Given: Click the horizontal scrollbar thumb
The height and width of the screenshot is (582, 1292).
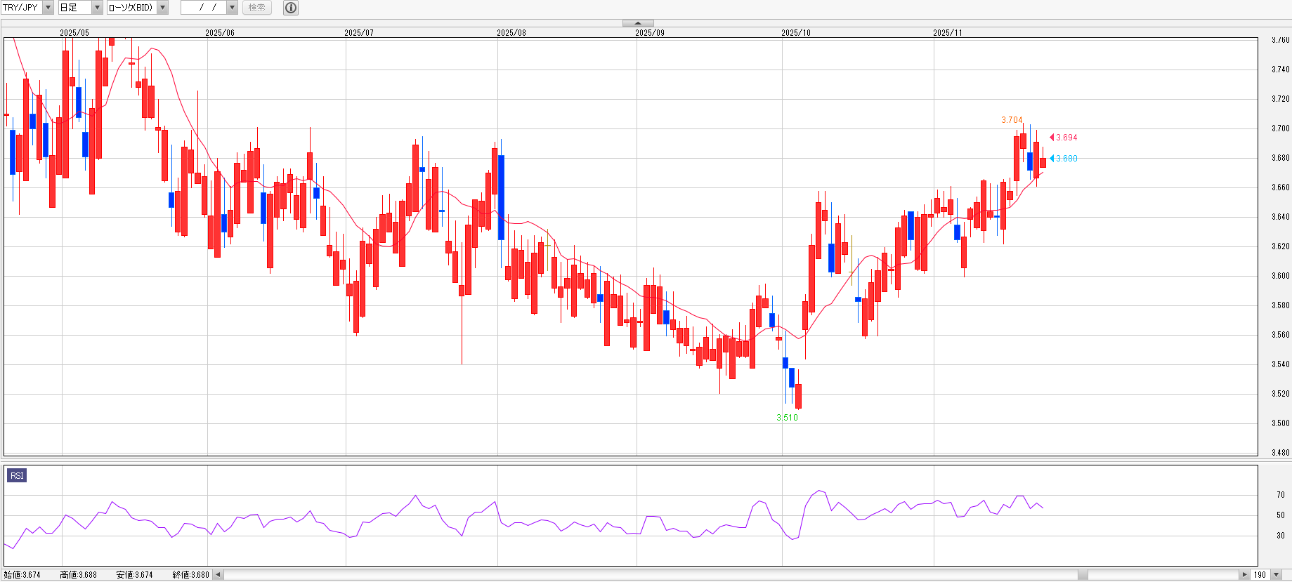Looking at the screenshot, I should pos(1083,575).
